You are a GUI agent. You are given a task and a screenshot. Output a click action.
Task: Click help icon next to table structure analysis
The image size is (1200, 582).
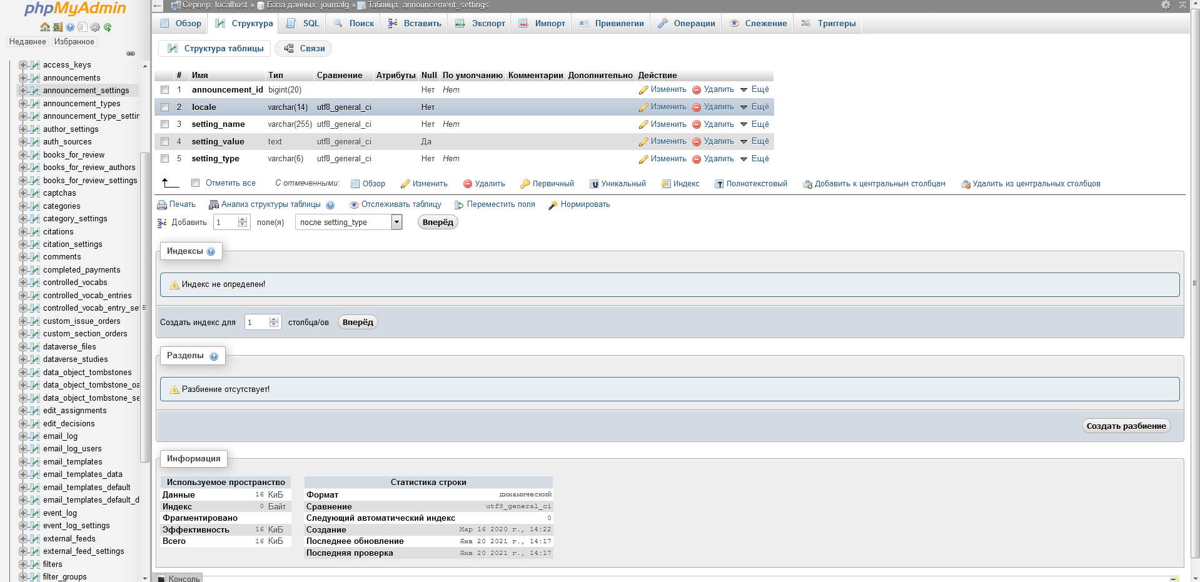tap(330, 205)
